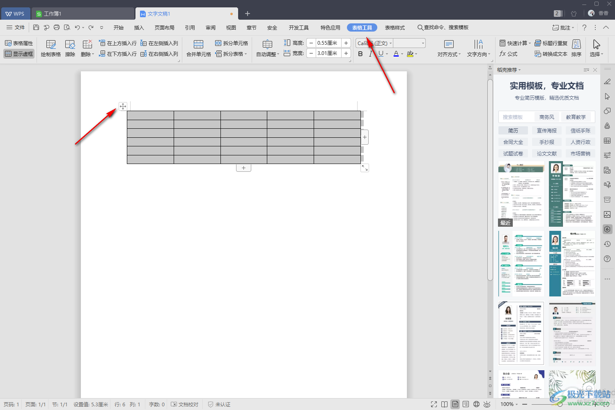The width and height of the screenshot is (615, 410).
Task: Click the formula (fx 公式) icon
Action: (508, 54)
